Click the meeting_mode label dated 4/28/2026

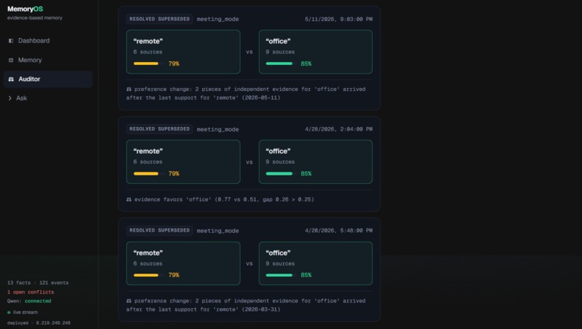pos(217,129)
